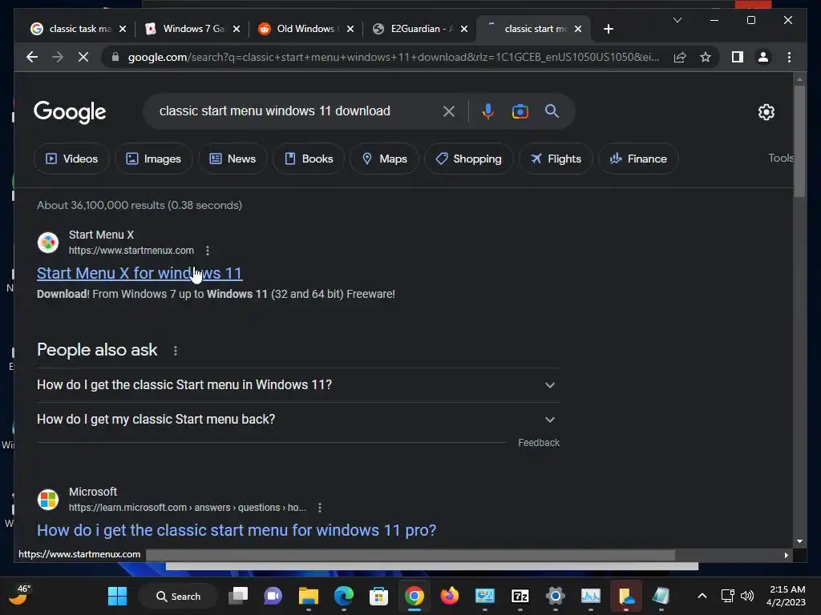This screenshot has width=821, height=615.
Task: Open a new tab
Action: tap(608, 29)
